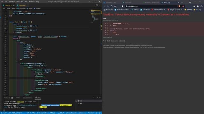Click the master branch in status bar
The height and width of the screenshot is (114, 204).
(x=4, y=113)
